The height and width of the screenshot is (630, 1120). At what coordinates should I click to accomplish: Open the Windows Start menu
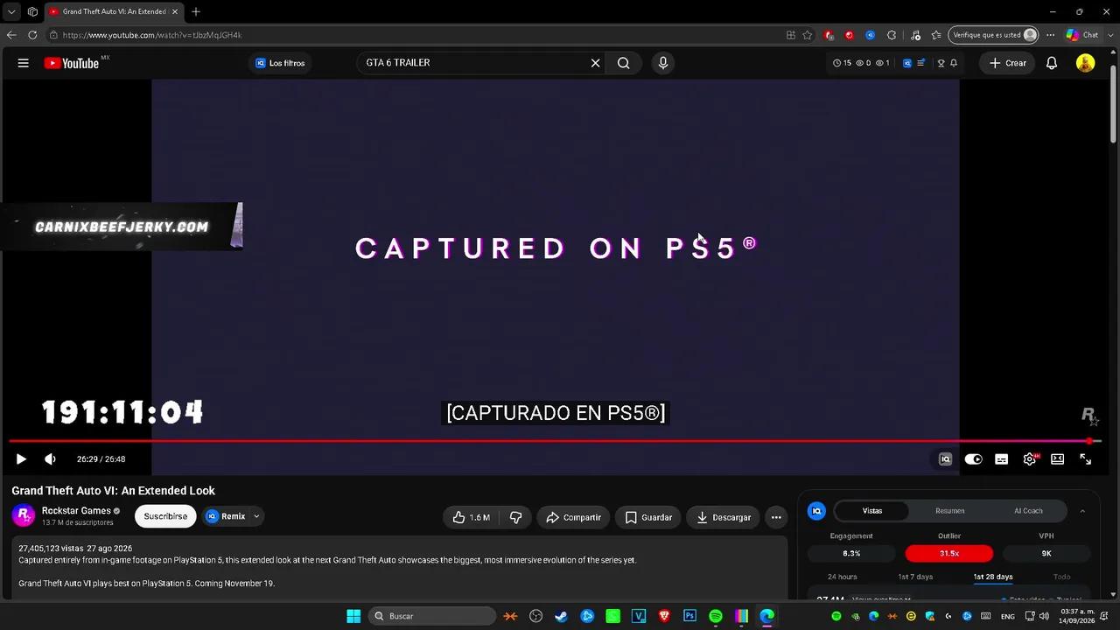click(x=353, y=616)
